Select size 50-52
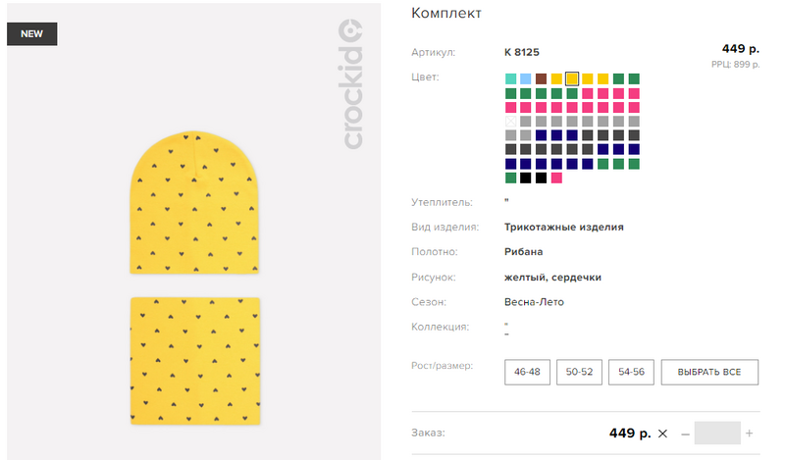Viewport: 785px width, 460px height. pos(579,372)
